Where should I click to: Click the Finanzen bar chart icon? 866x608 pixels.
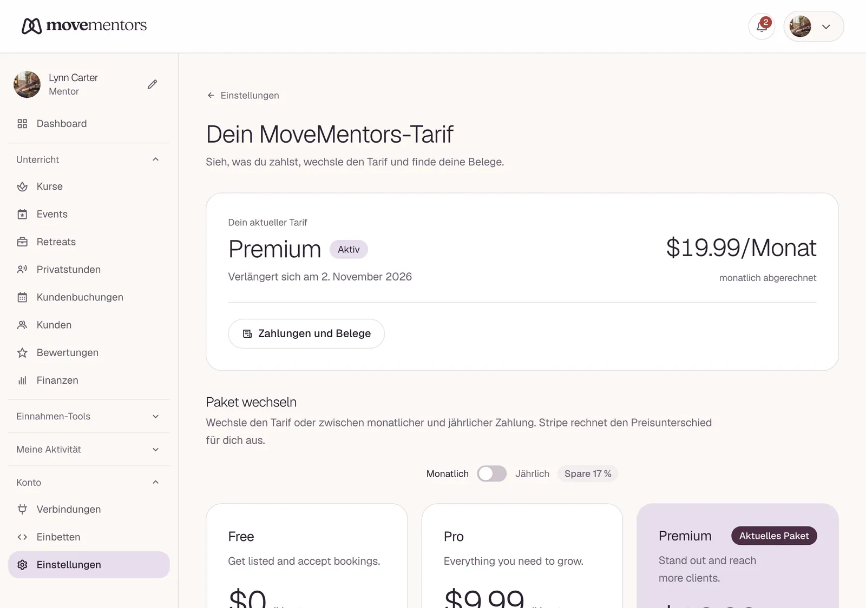[x=22, y=380]
